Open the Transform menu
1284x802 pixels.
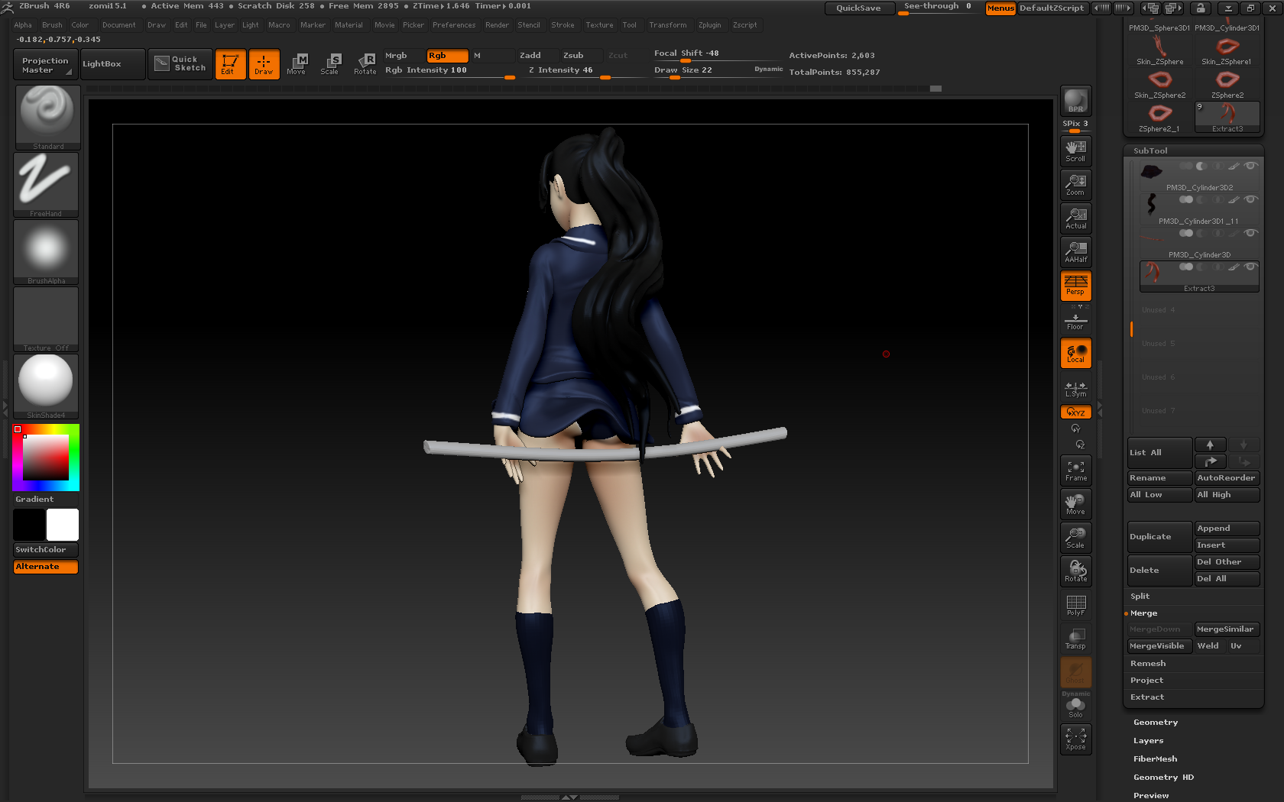pos(668,25)
